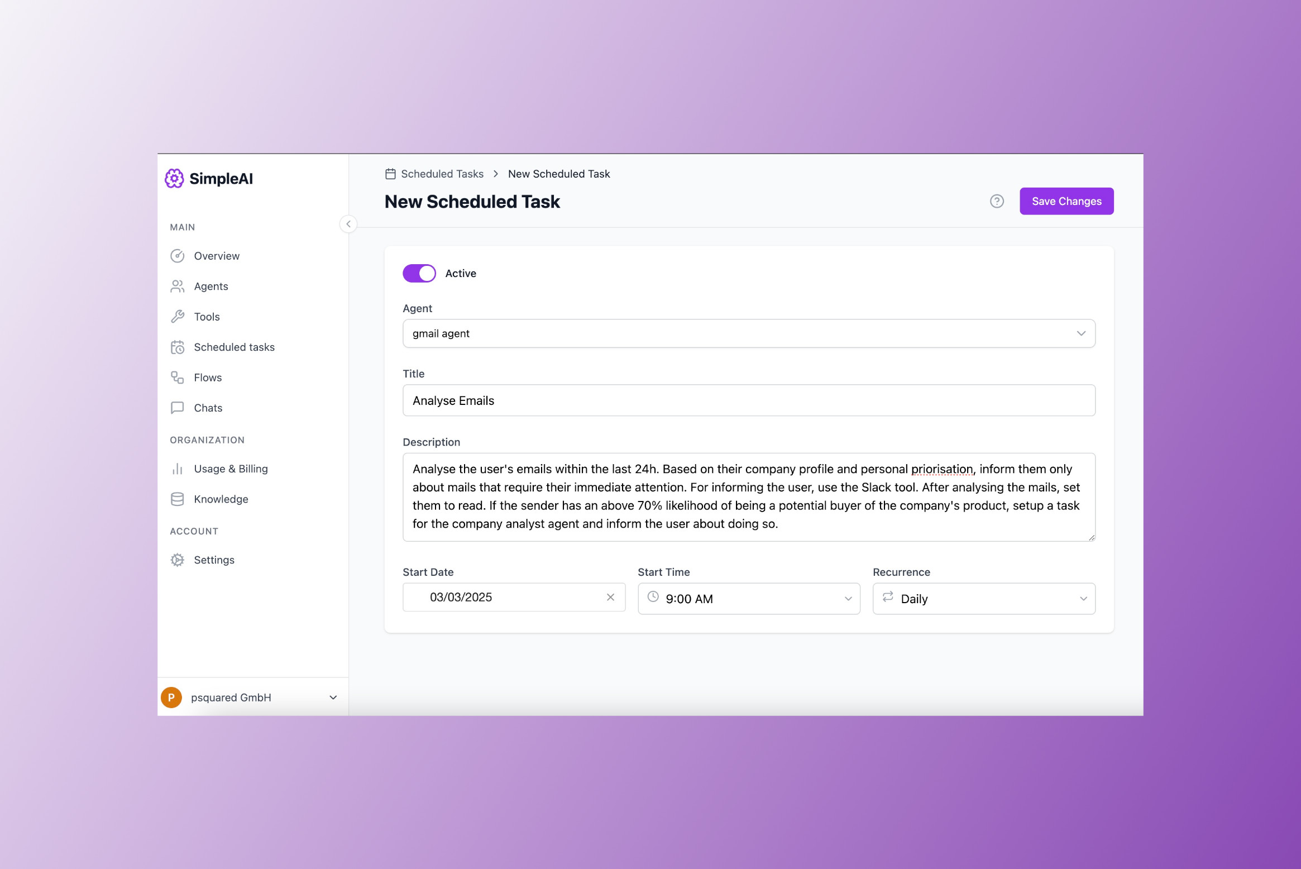Viewport: 1301px width, 869px height.
Task: Collapse the sidebar with the chevron button
Action: coord(348,224)
